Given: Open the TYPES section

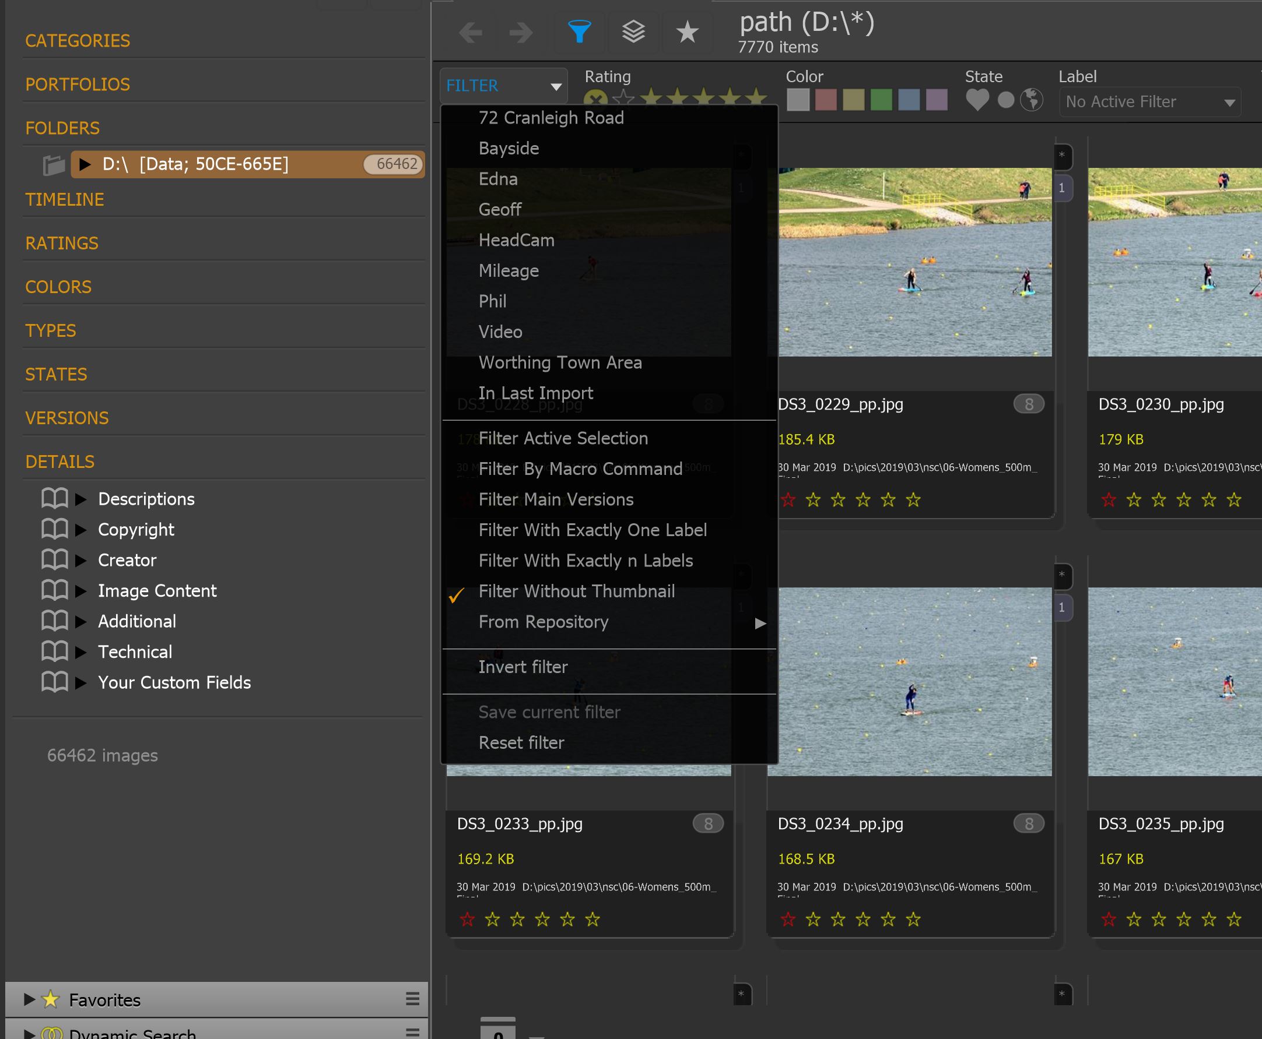Looking at the screenshot, I should click(50, 330).
